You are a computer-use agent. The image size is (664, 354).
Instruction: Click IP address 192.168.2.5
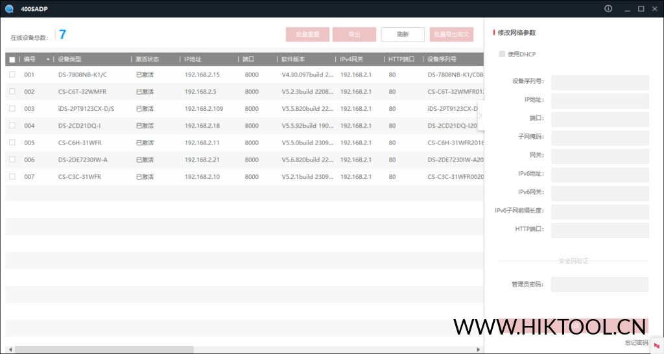tap(200, 91)
